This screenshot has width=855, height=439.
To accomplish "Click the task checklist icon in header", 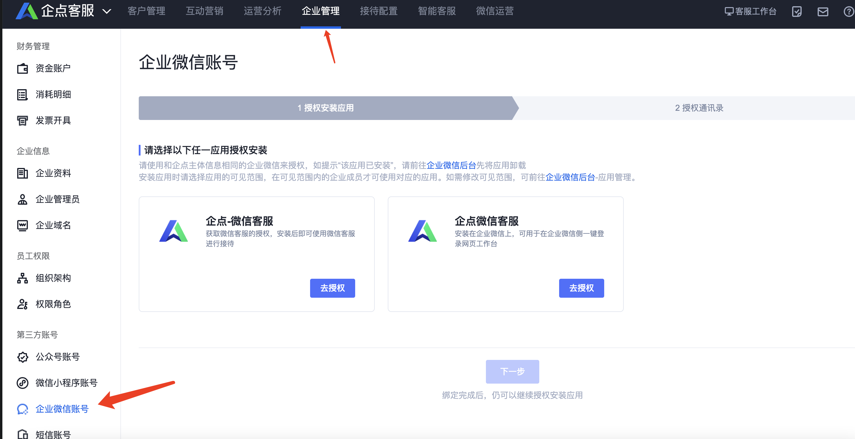I will (797, 12).
